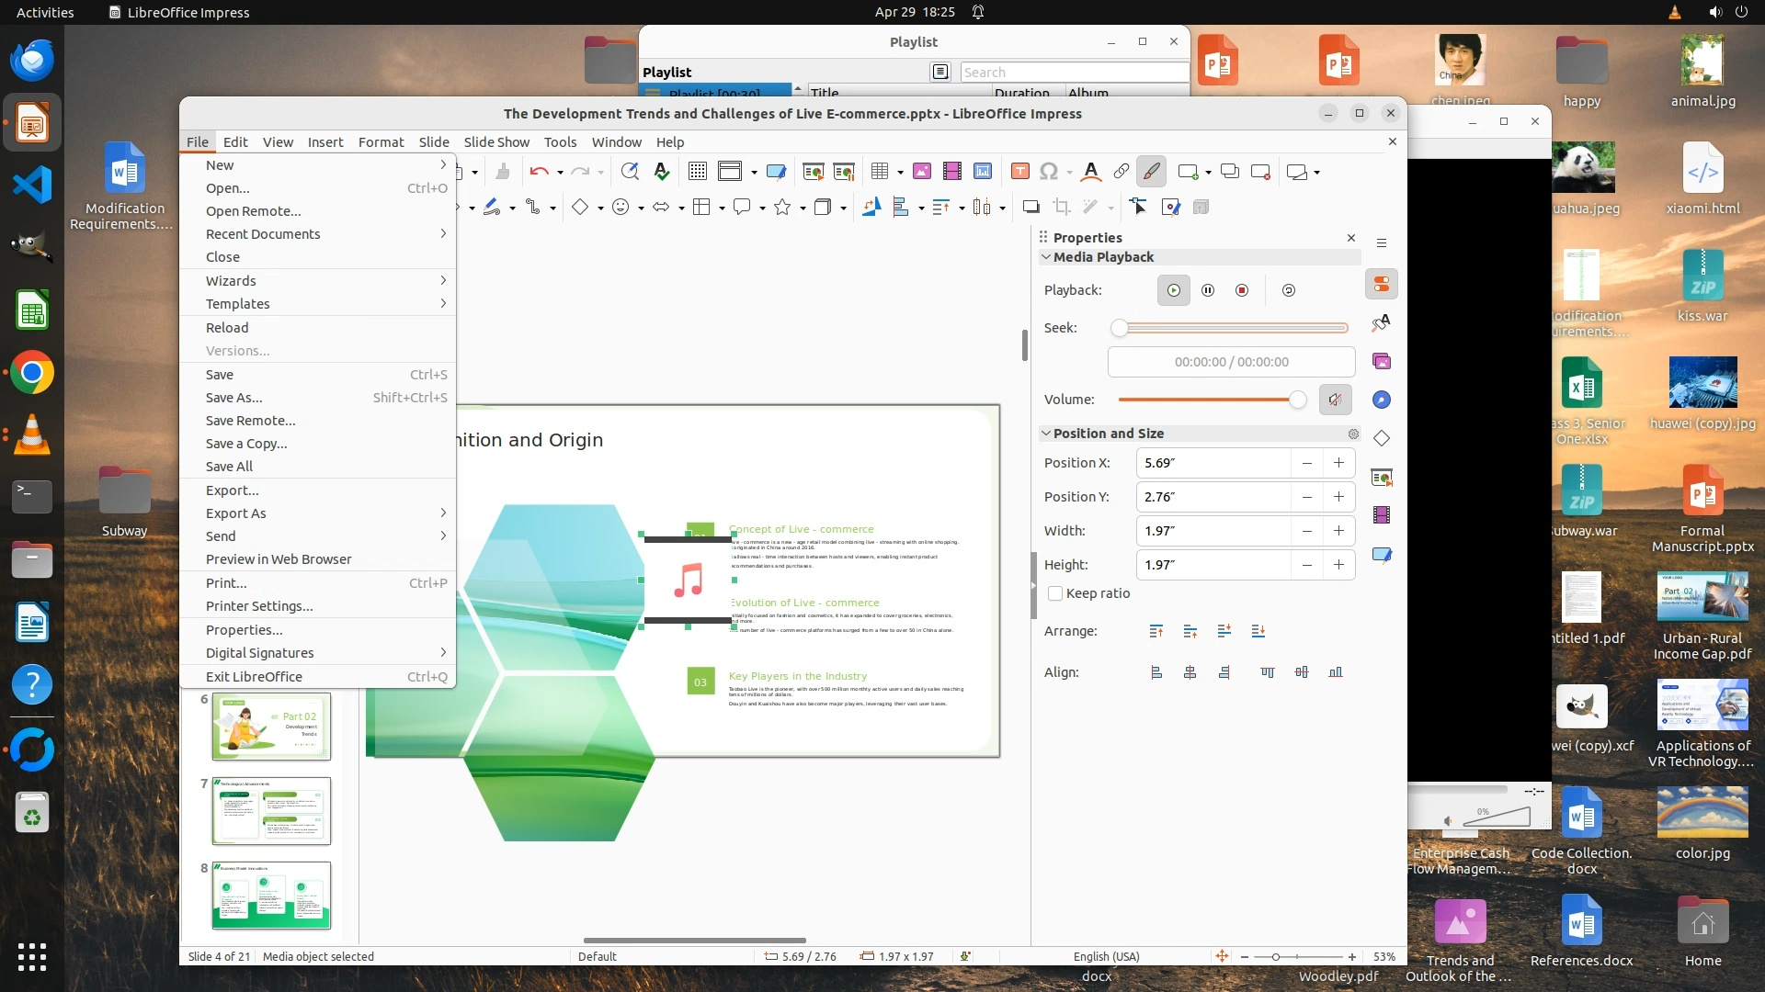Image resolution: width=1765 pixels, height=992 pixels.
Task: Toggle the Mute button beside Volume
Action: (x=1335, y=400)
